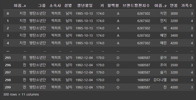The width and height of the screenshot is (196, 100).
Task: Click the 연봉 column header
Action: pos(174,5)
